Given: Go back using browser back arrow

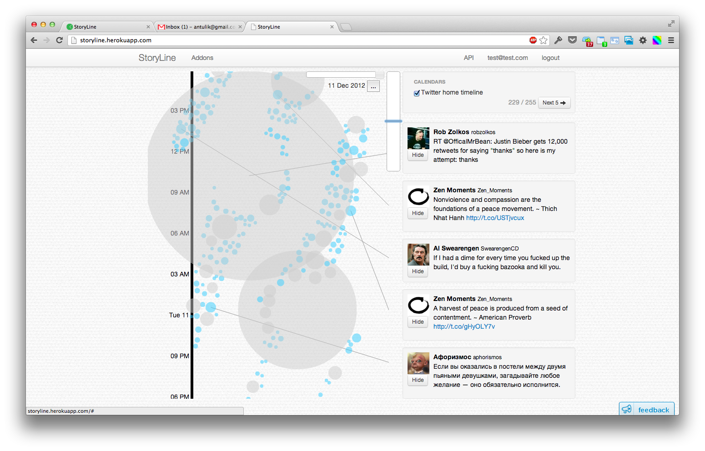Looking at the screenshot, I should tap(34, 40).
